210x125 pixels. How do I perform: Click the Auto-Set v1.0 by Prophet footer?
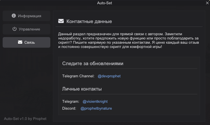pos(25,119)
